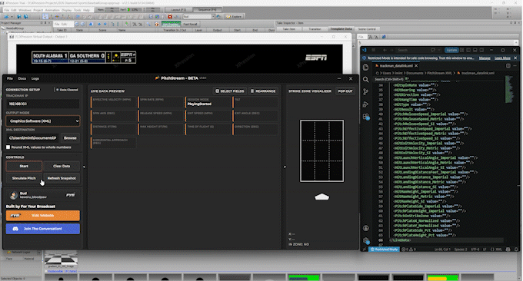Open VS Code Manage gear icon
This screenshot has width=523, height=281.
pos(366,240)
